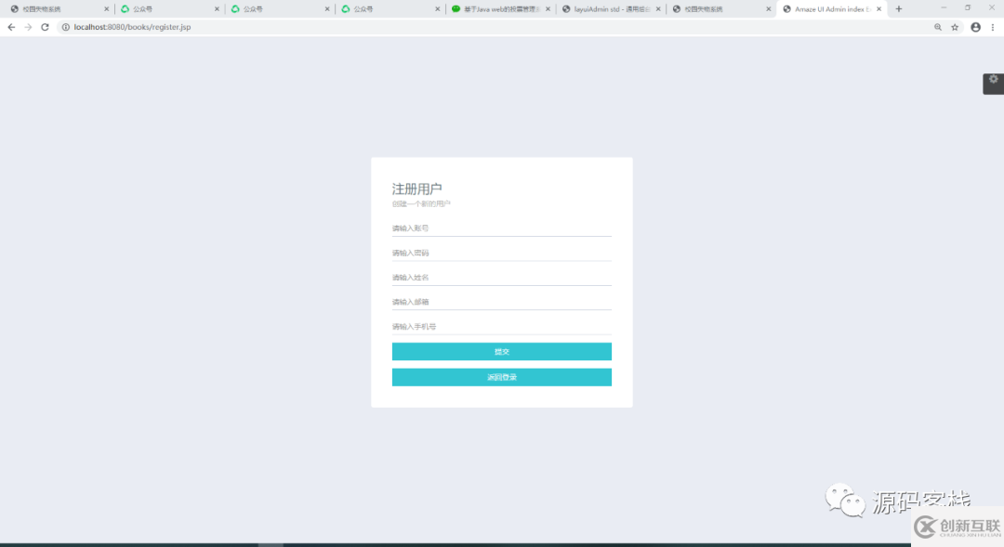1004x547 pixels.
Task: Click the browser back arrow
Action: click(10, 27)
